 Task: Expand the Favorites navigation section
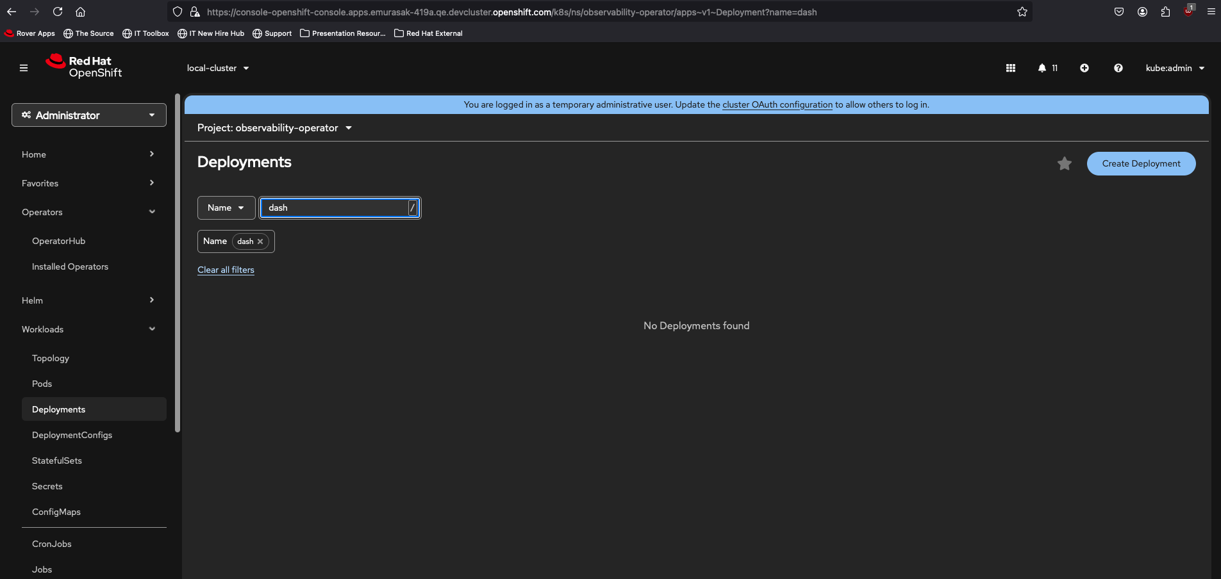[89, 183]
